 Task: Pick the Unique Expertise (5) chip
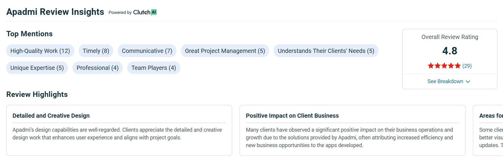37,68
